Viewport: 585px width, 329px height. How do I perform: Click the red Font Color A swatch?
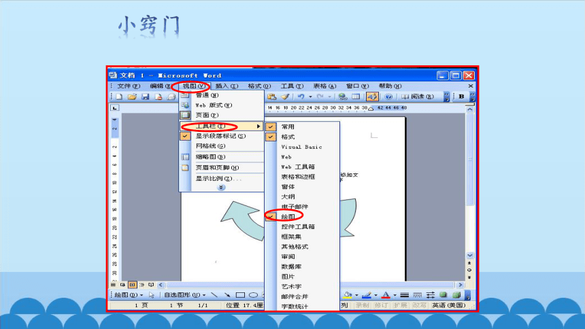click(386, 295)
